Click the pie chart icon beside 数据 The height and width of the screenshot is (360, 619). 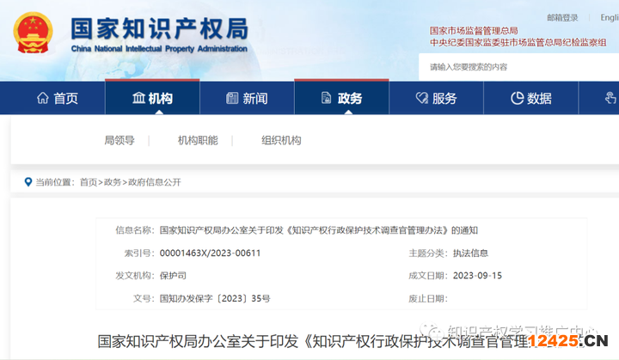click(x=516, y=99)
